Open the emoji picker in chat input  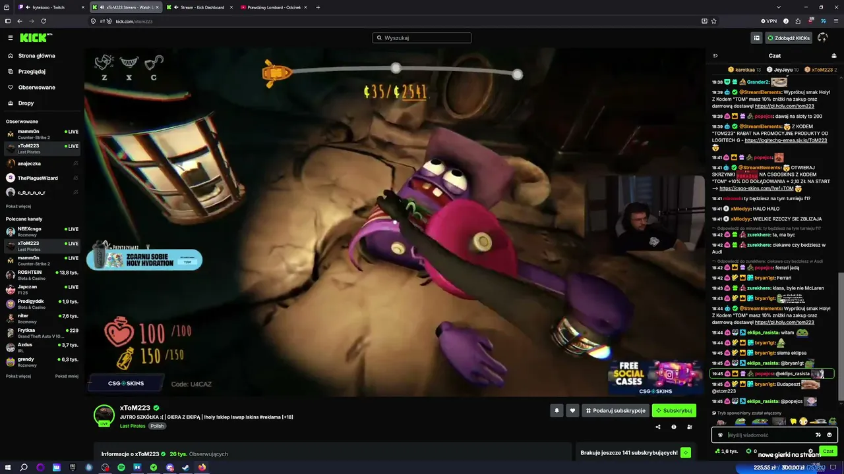coord(829,434)
